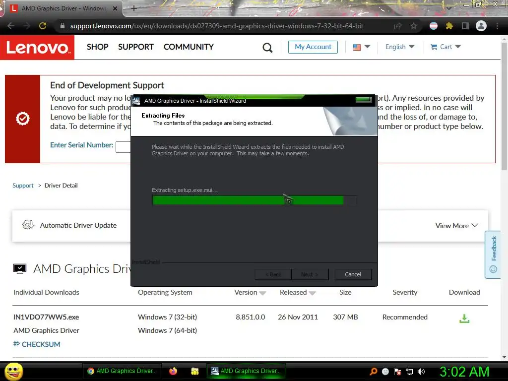Open the SHOP menu
508x381 pixels.
click(x=98, y=47)
